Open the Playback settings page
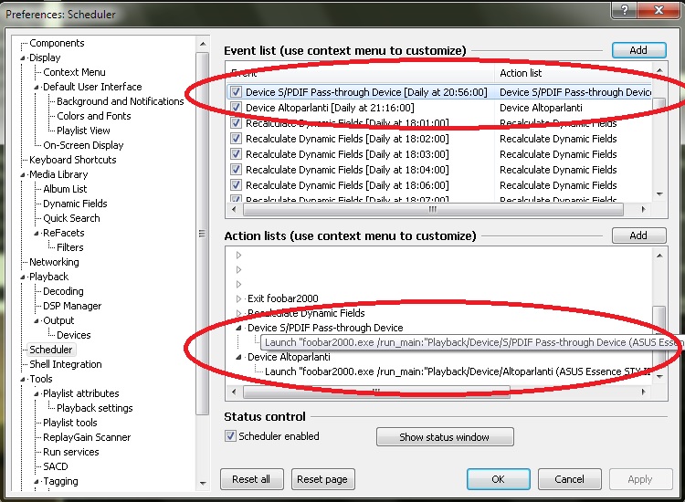 tap(95, 408)
